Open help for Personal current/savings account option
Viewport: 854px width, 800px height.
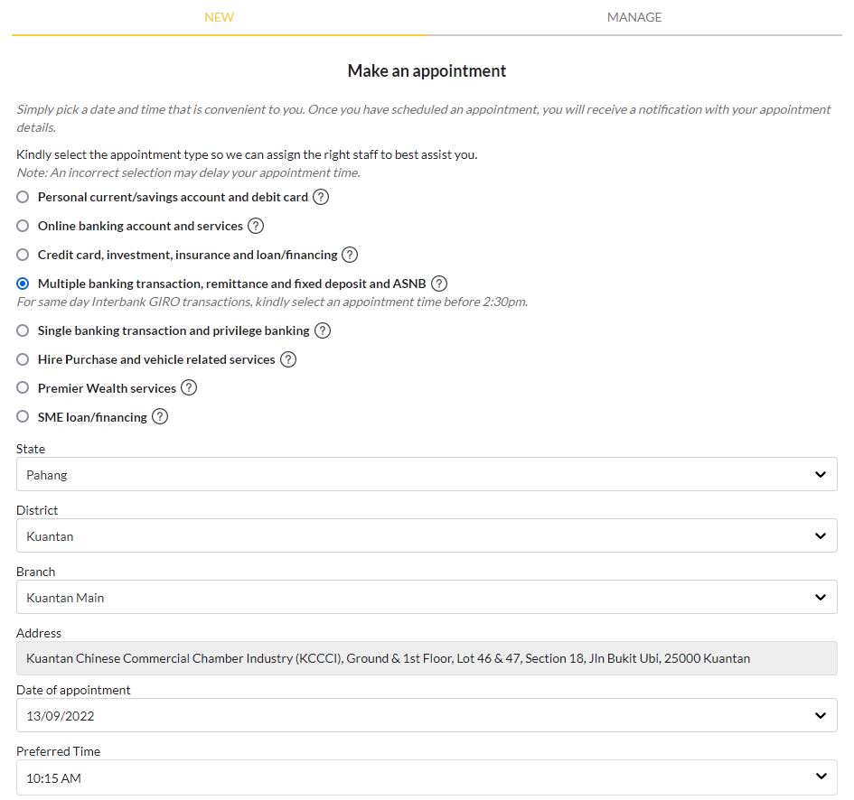point(321,197)
